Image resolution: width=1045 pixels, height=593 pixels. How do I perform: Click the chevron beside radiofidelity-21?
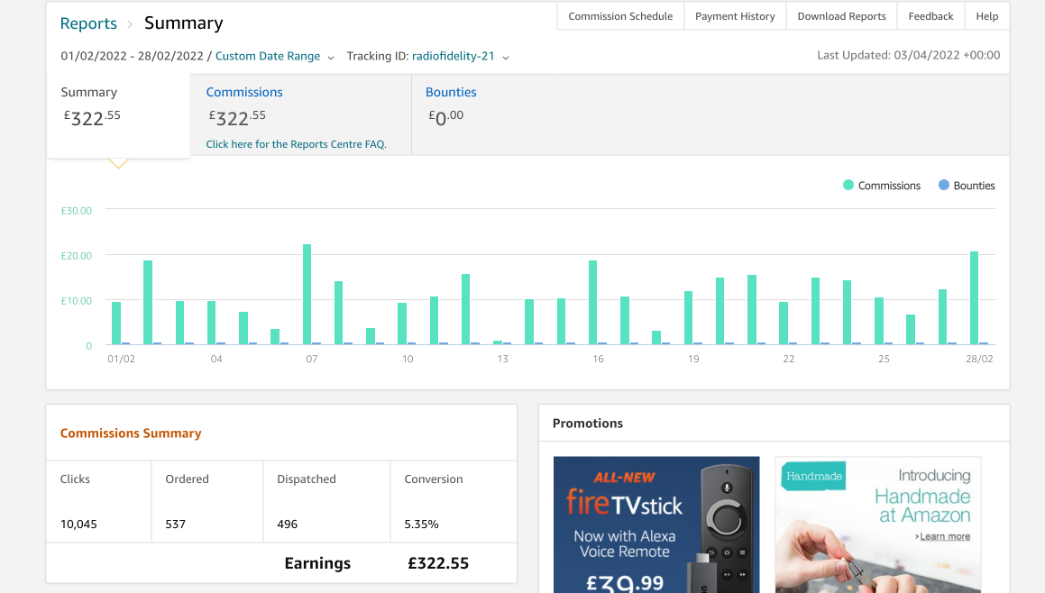click(506, 58)
